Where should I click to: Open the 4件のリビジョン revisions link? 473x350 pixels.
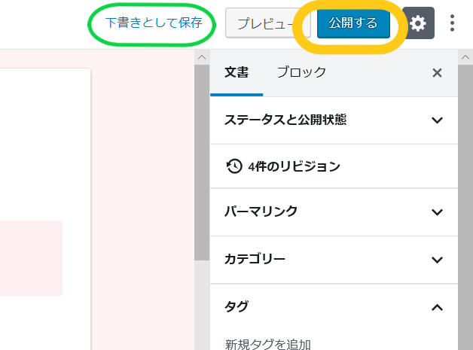(294, 166)
